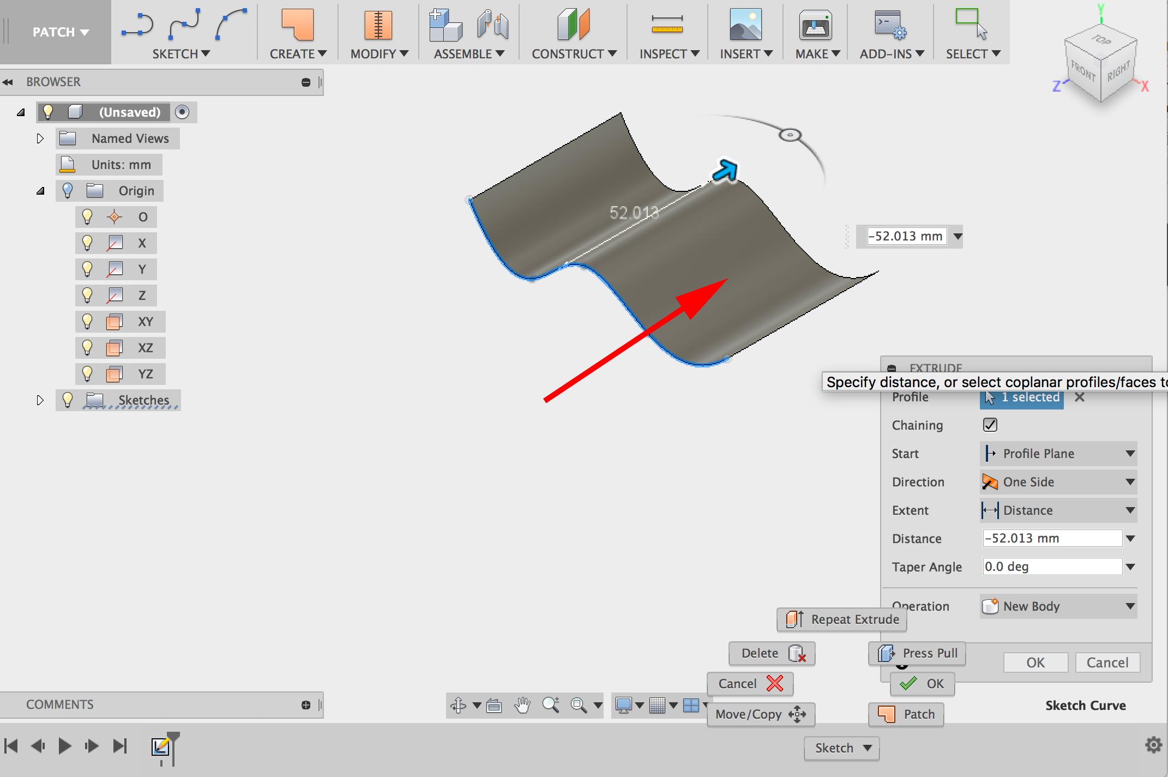Open the CONSTRUCT menu
The height and width of the screenshot is (777, 1168).
pyautogui.click(x=574, y=53)
